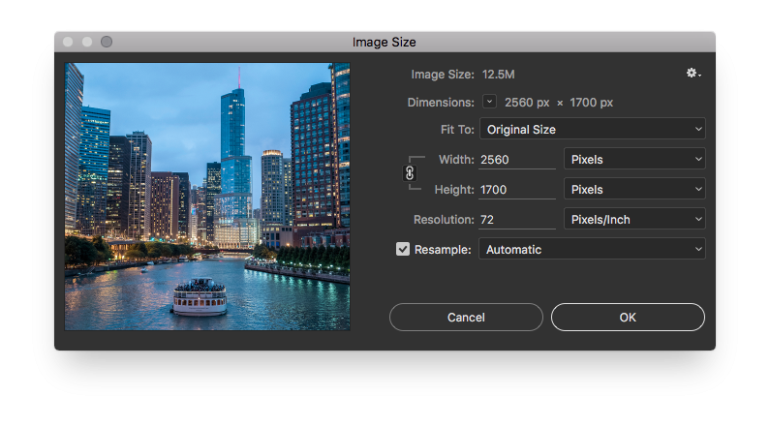
Task: Uncheck the Resample checkbox
Action: (x=403, y=250)
